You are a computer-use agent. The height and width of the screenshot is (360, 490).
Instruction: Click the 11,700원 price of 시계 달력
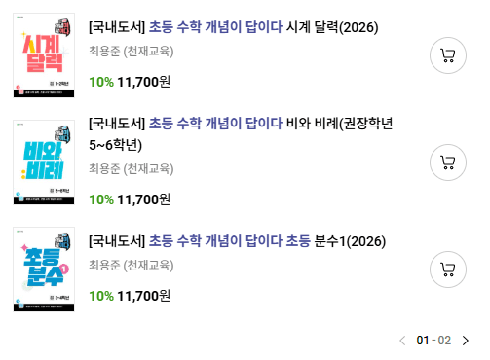coord(143,82)
